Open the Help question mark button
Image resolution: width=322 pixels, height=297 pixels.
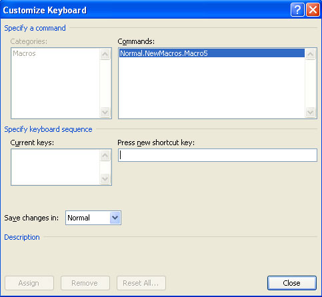click(x=297, y=10)
